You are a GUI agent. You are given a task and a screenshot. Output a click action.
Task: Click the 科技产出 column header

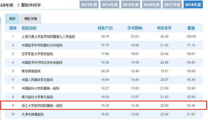click(x=105, y=28)
